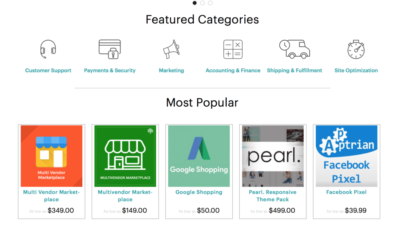Image resolution: width=399 pixels, height=233 pixels.
Task: Select the Apptrian Facebook Pixel image
Action: point(347,156)
